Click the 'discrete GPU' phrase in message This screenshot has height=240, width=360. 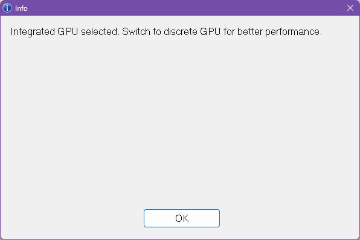[192, 31]
